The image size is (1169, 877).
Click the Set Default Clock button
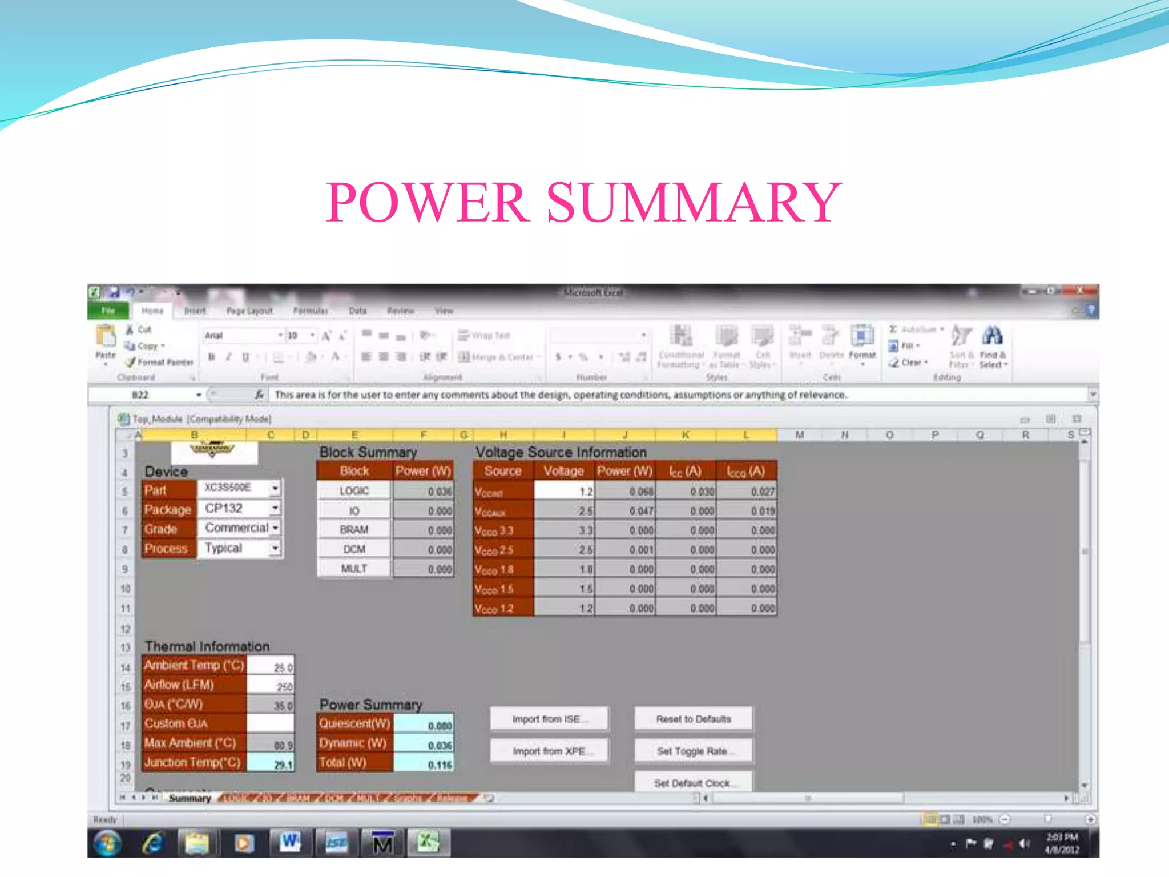(694, 782)
